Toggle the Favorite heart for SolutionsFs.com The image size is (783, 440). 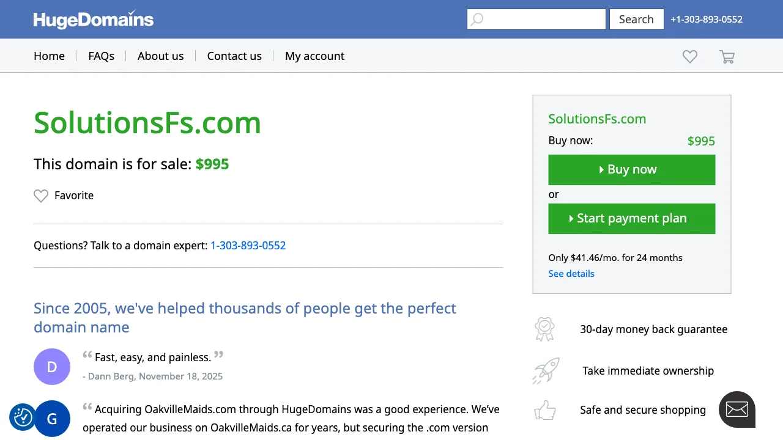point(41,196)
